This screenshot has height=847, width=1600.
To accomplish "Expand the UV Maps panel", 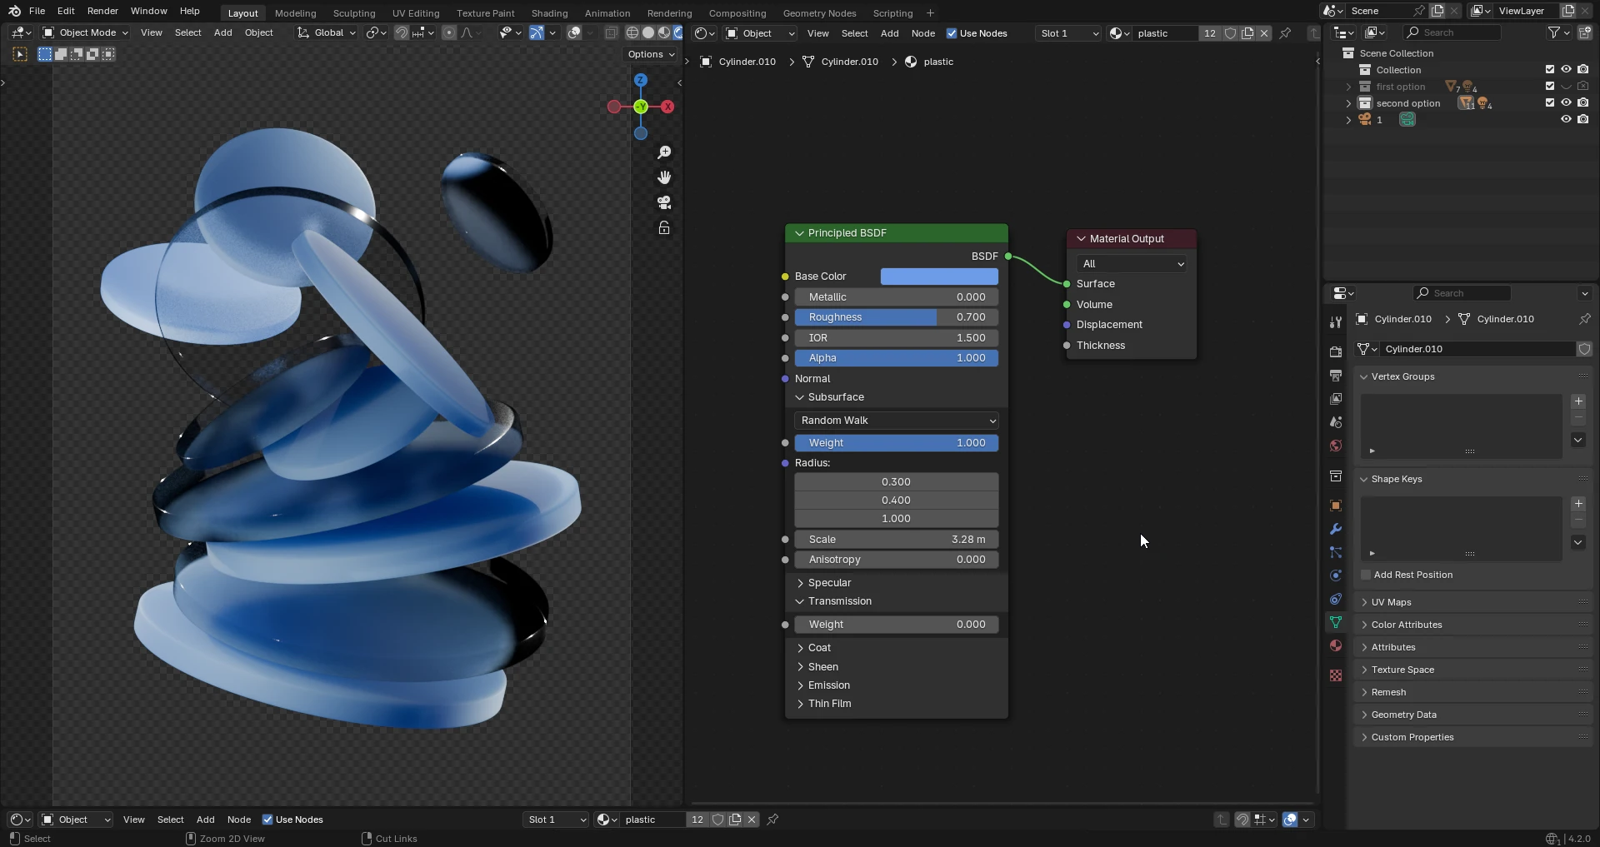I will 1391,602.
